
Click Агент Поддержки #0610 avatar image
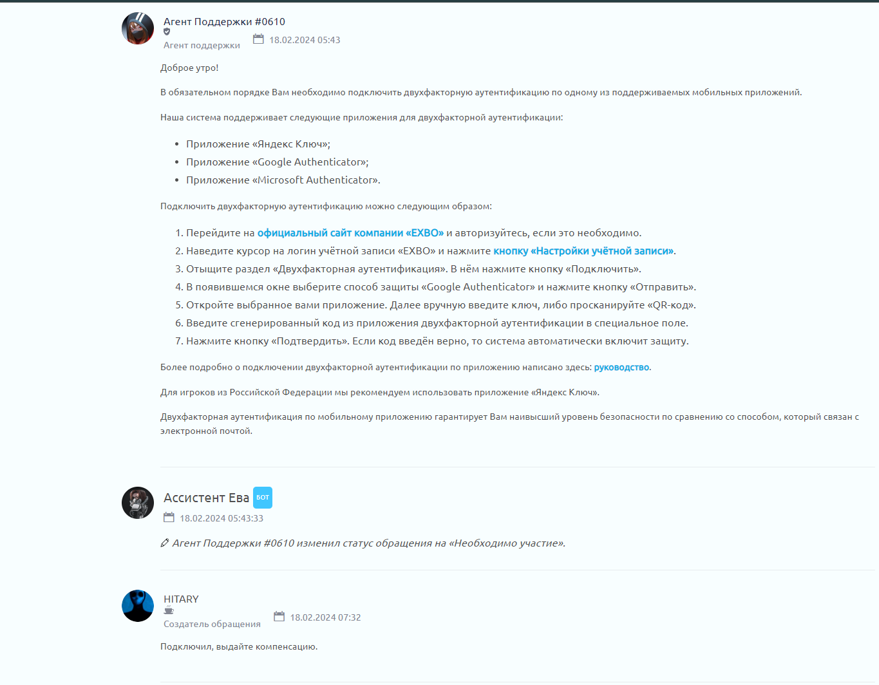(x=138, y=28)
